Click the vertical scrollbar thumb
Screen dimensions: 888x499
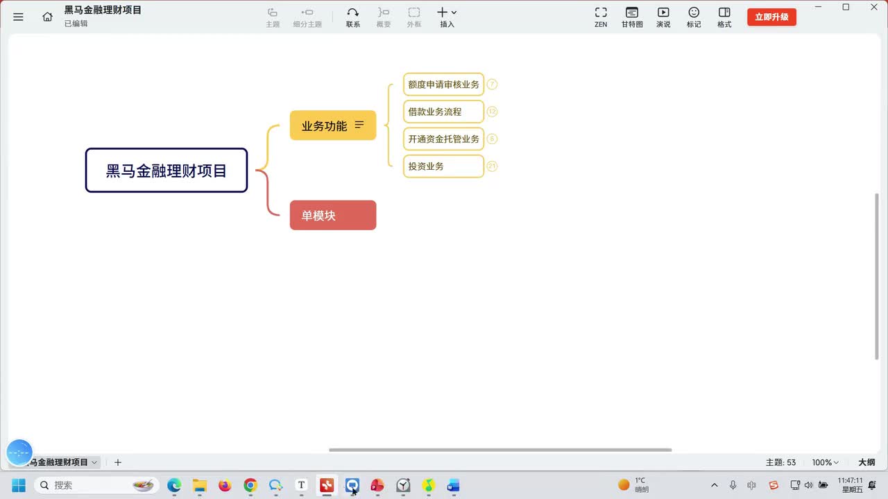[877, 276]
